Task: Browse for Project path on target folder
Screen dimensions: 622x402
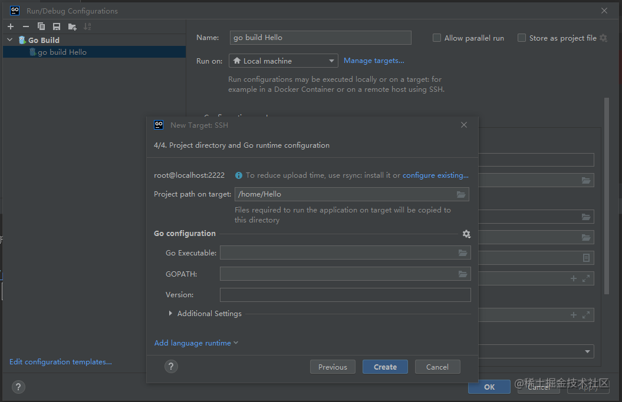Action: pyautogui.click(x=462, y=194)
